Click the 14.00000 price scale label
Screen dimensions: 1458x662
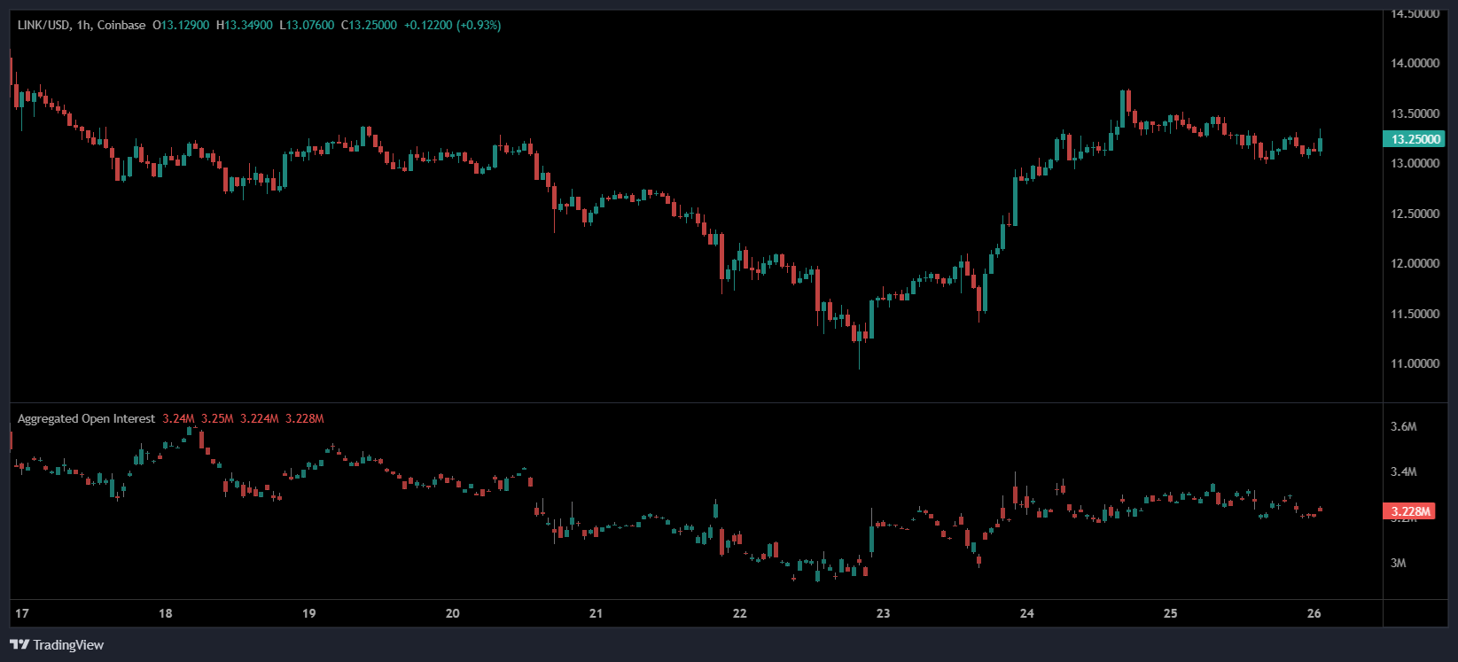point(1415,63)
